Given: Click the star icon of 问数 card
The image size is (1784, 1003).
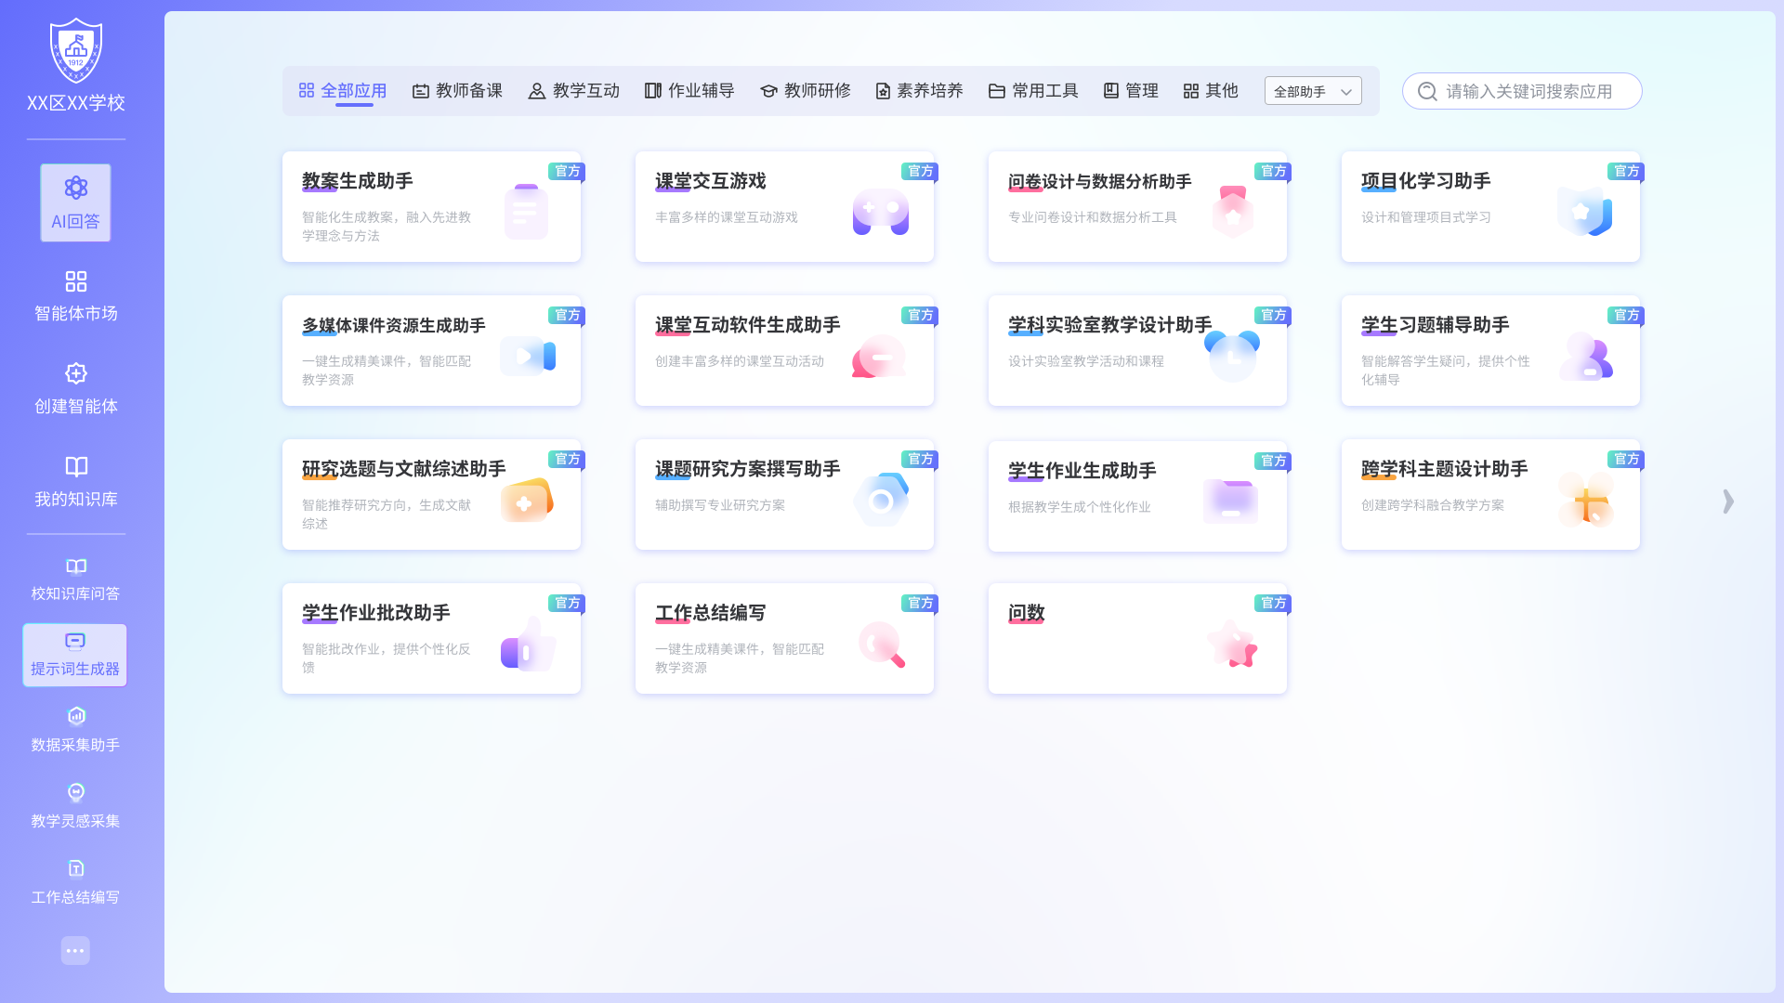Looking at the screenshot, I should pyautogui.click(x=1232, y=644).
